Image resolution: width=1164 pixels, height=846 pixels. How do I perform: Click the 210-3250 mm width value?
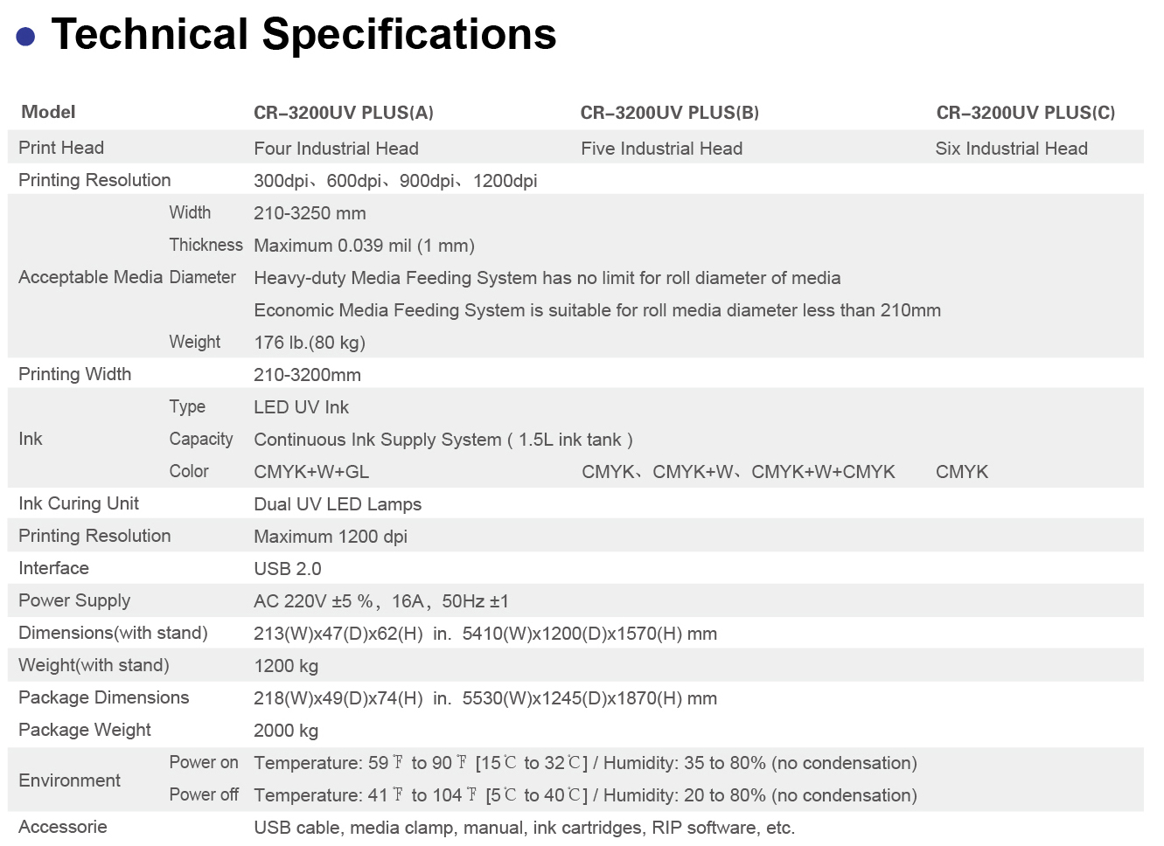tap(310, 213)
